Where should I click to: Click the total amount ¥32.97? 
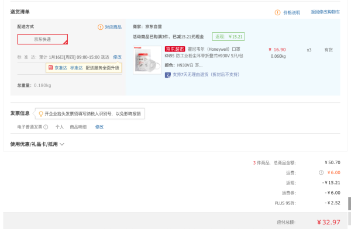[329, 222]
